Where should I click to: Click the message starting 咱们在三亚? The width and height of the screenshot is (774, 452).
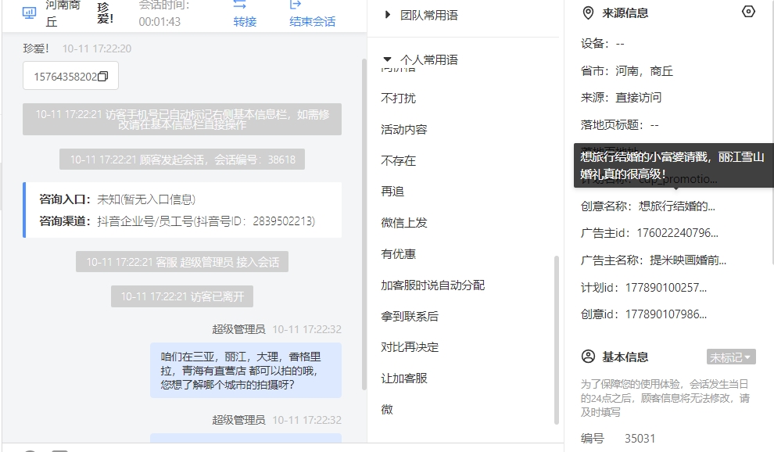click(245, 371)
